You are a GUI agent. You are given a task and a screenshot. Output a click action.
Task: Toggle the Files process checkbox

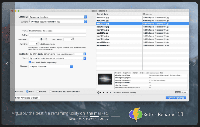[x=27, y=91]
